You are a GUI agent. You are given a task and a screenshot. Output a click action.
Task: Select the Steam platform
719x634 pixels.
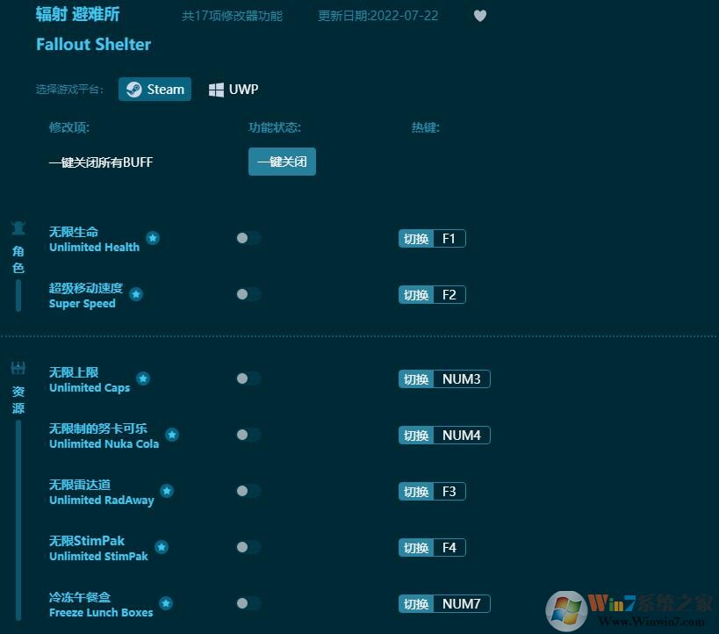coord(155,89)
